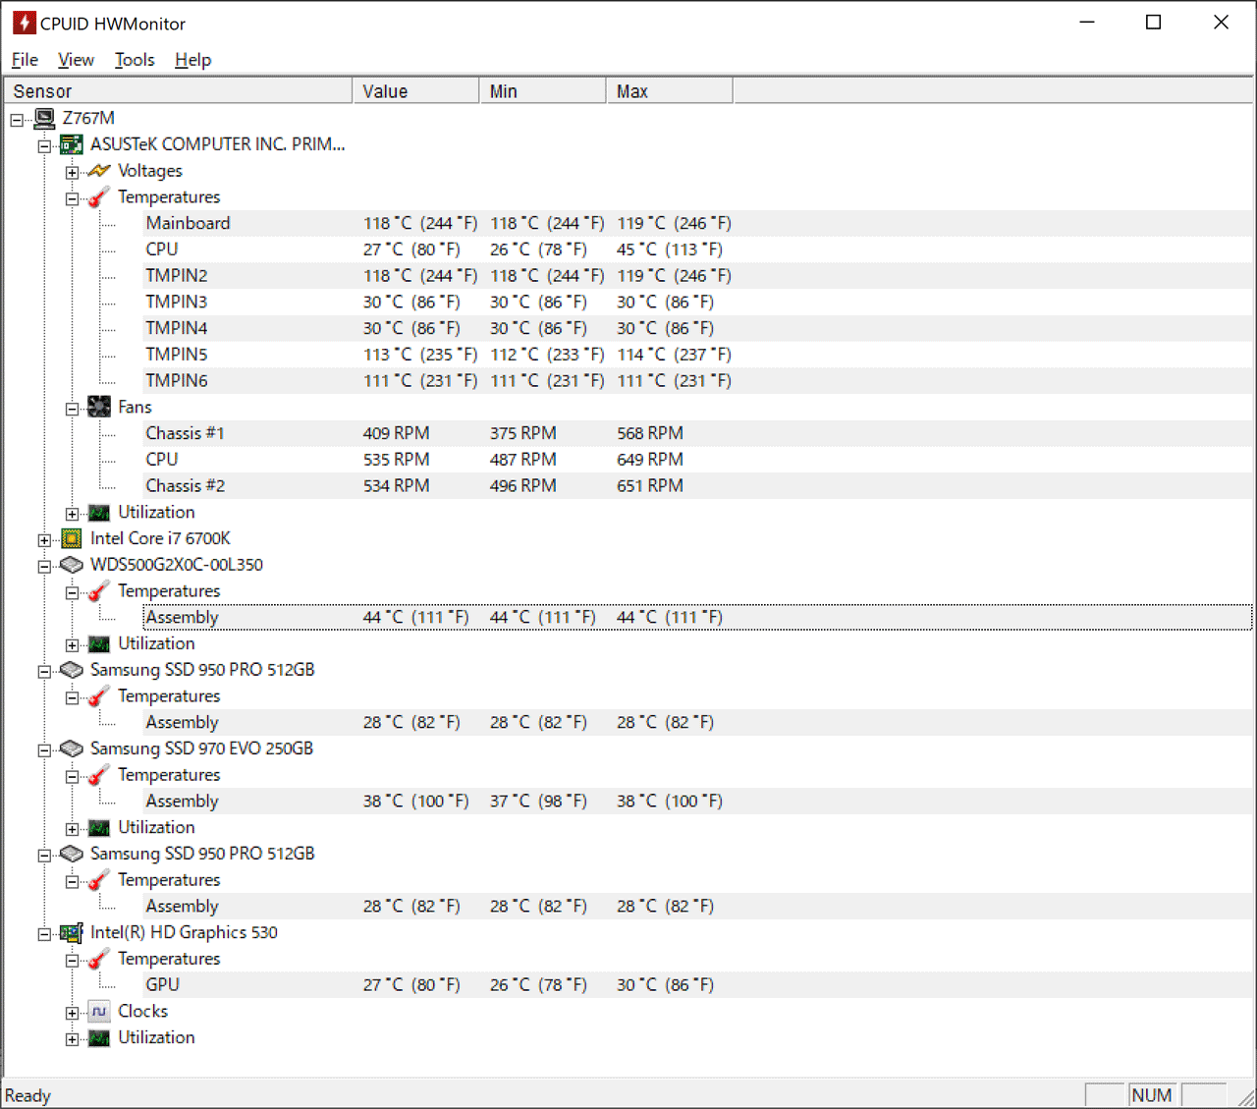This screenshot has width=1257, height=1109.
Task: Click the 119 °C Max value for Mainboard
Action: point(674,223)
